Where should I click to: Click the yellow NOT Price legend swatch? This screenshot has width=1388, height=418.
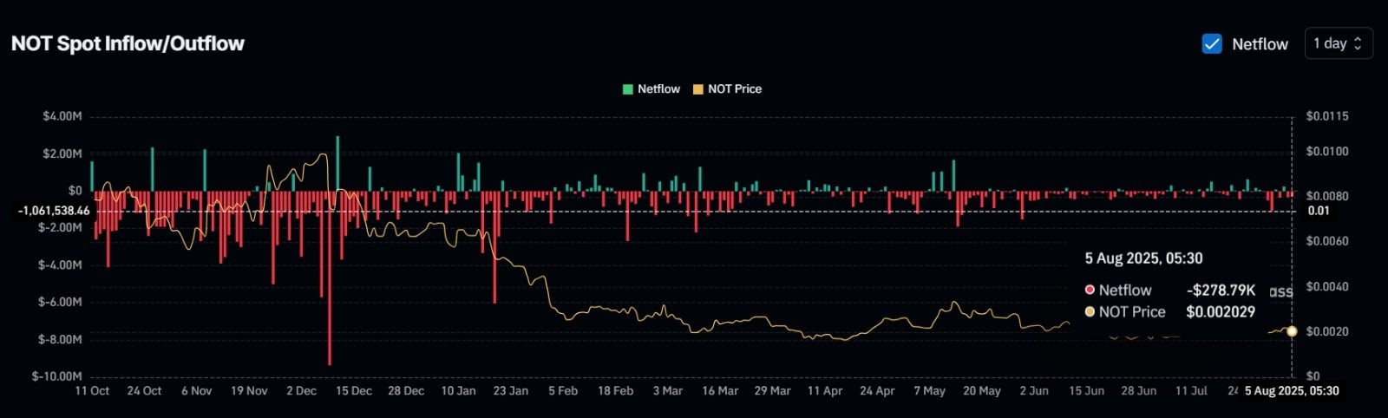pos(697,89)
